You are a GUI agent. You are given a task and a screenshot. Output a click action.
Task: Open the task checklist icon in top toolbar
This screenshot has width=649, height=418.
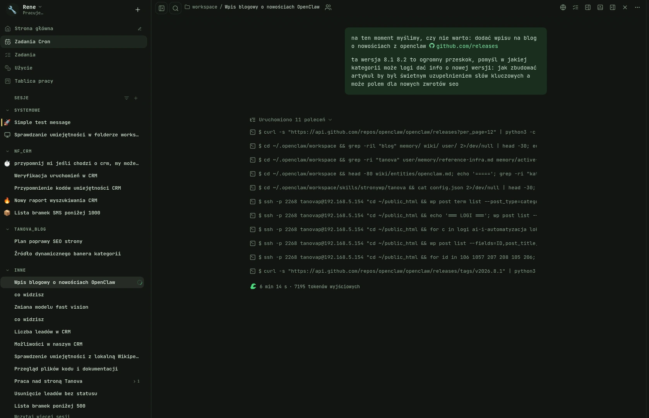[575, 7]
